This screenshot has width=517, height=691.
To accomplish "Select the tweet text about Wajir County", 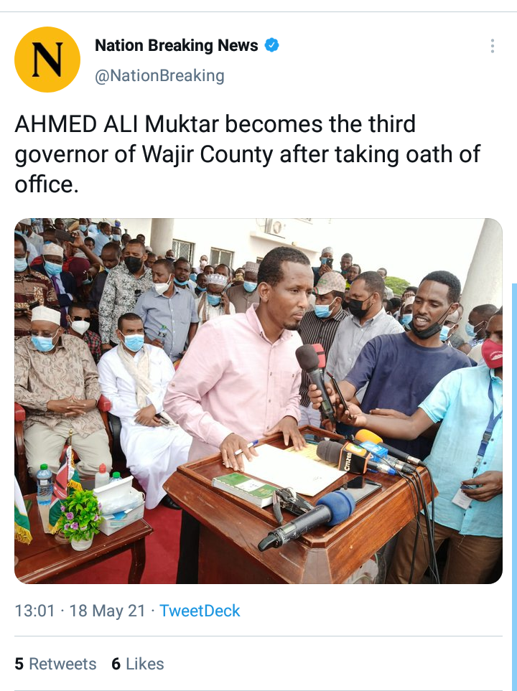I will 248,154.
